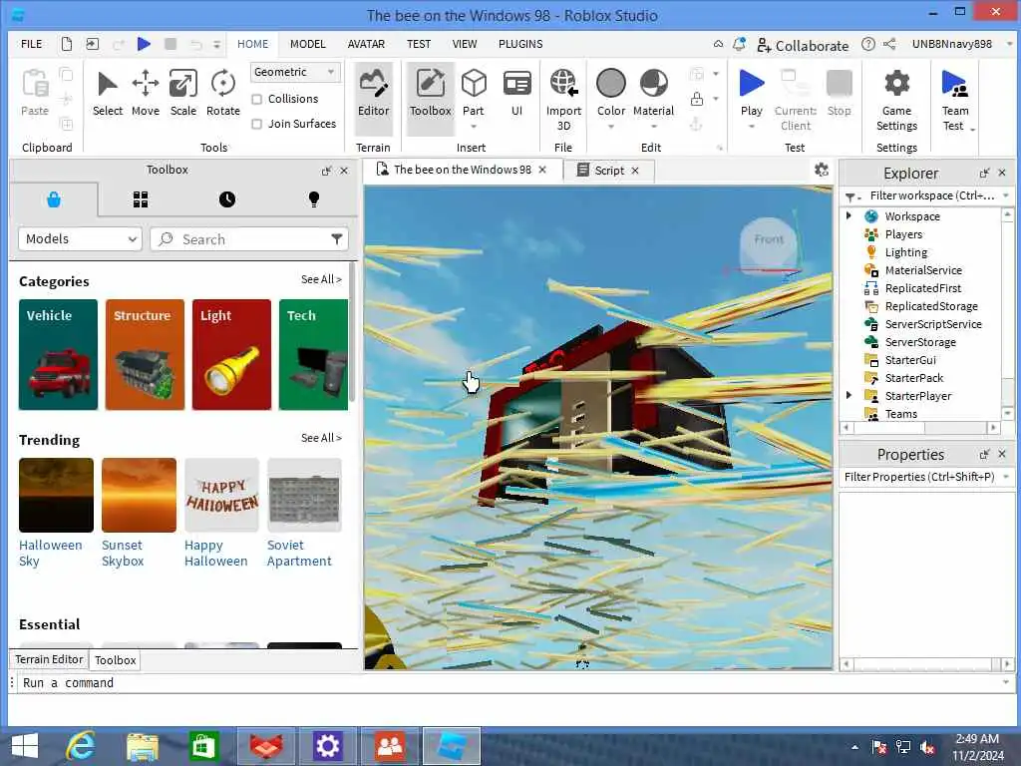Open Game Settings
Screen dimensions: 1021x766
point(896,101)
